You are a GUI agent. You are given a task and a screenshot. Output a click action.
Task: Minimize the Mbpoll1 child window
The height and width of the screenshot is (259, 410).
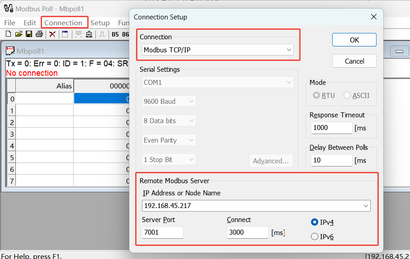click(x=399, y=51)
